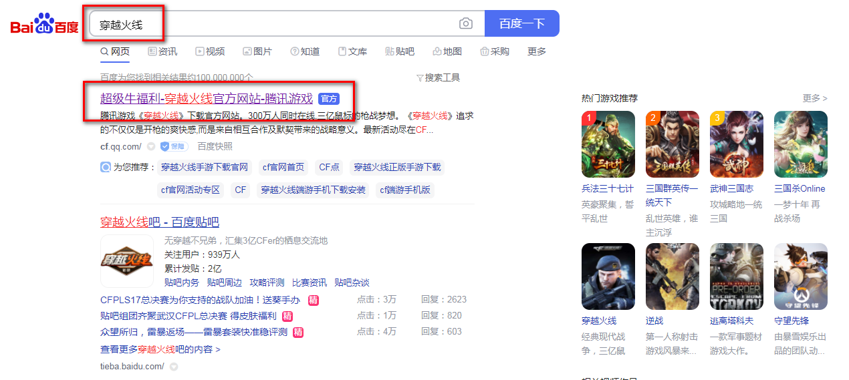Open 攻略评测 sub-link
Screen dimensions: 849x380
267,282
